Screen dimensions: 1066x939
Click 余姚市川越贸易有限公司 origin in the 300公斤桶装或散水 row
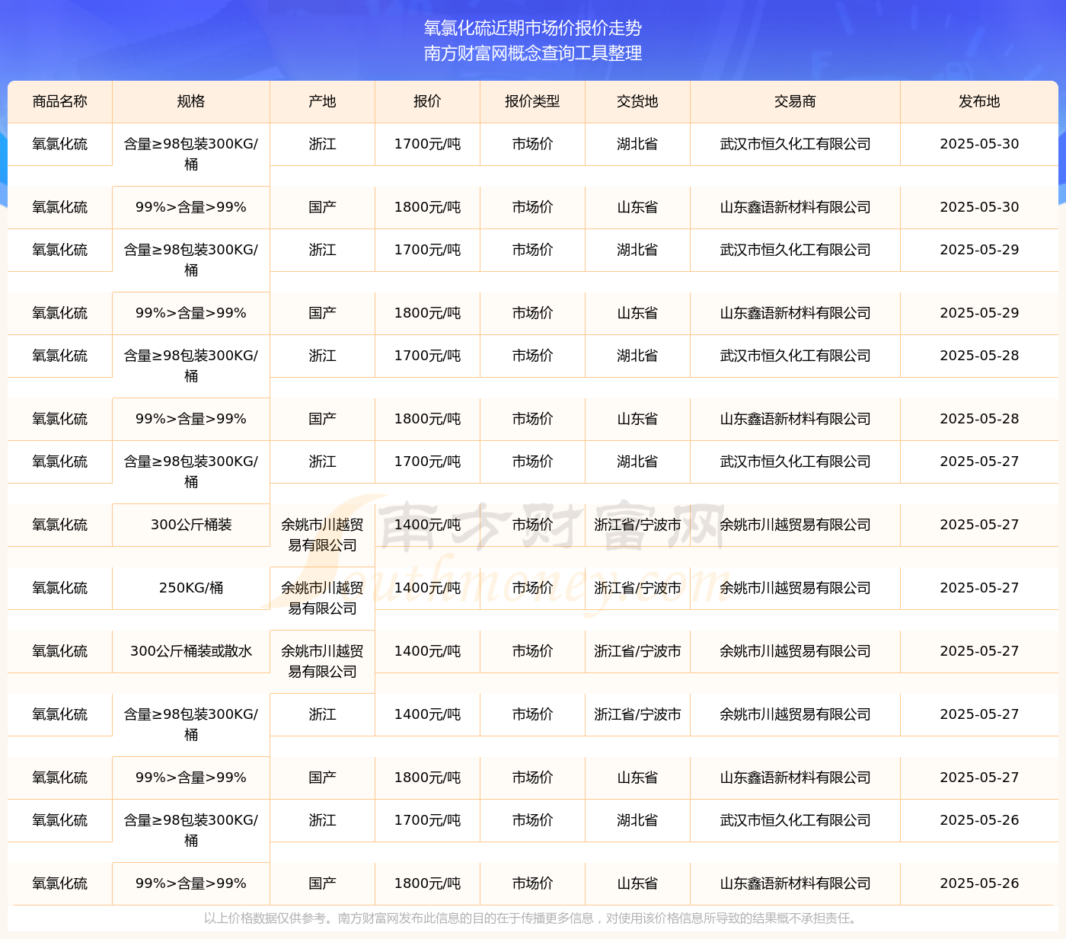[323, 661]
